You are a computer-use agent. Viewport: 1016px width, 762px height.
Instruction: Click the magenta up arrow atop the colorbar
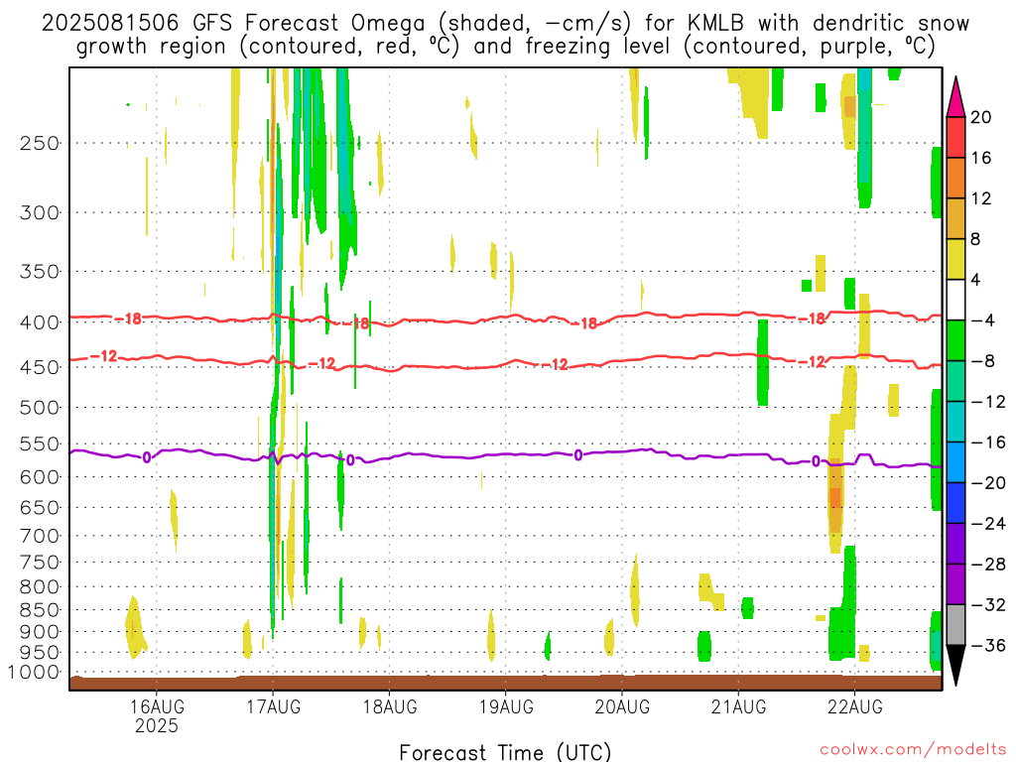(955, 96)
